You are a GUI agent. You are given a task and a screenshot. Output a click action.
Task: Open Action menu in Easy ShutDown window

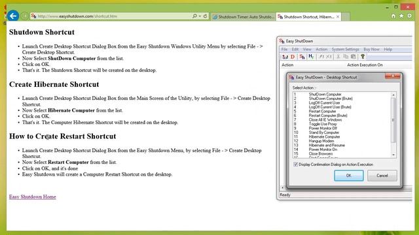click(321, 50)
